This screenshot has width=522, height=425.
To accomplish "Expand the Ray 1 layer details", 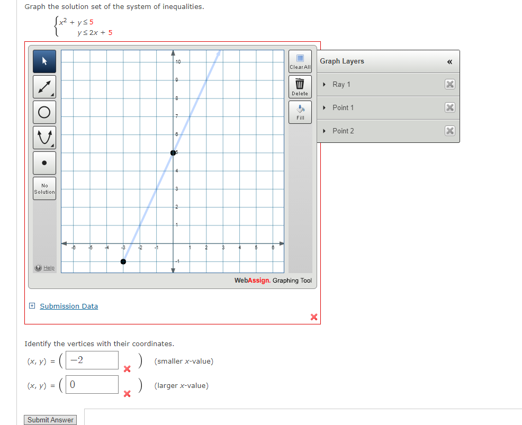I will click(323, 84).
